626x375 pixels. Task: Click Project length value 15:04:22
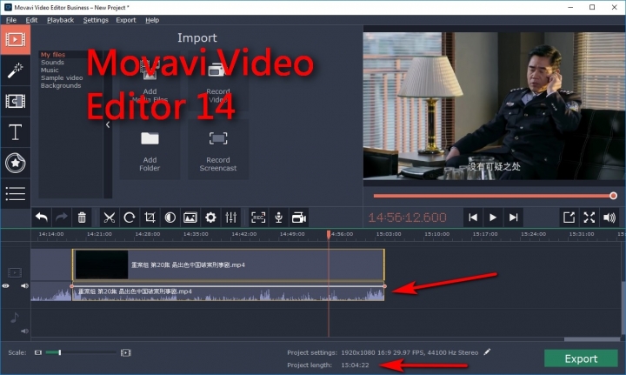pyautogui.click(x=355, y=365)
